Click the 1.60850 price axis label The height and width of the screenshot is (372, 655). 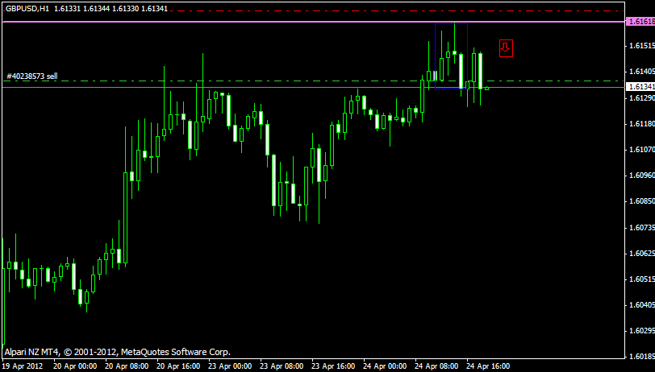[641, 201]
